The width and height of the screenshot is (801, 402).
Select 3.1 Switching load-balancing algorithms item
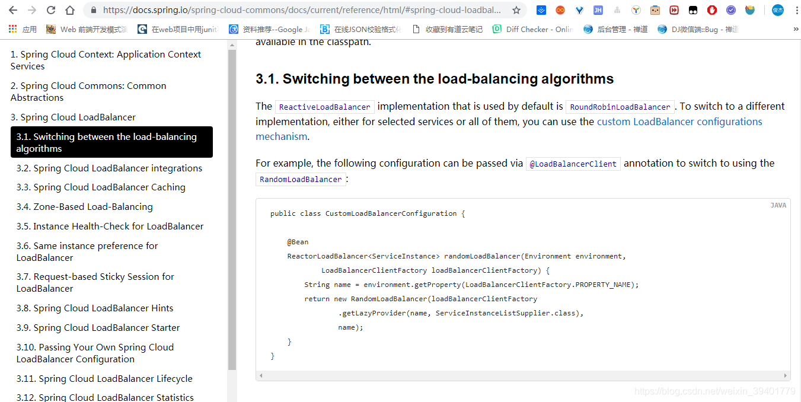point(111,142)
